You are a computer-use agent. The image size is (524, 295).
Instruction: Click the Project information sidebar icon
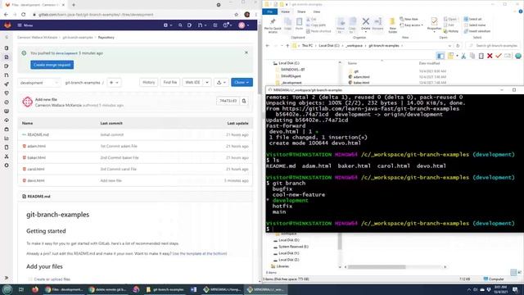coord(7,48)
